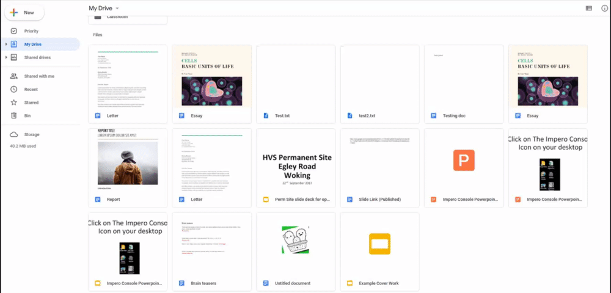Click the Storage cloud icon
Image resolution: width=611 pixels, height=293 pixels.
[13, 135]
